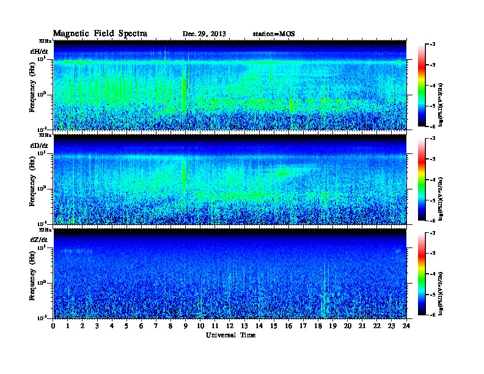Image resolution: width=484 pixels, height=374 pixels.
Task: Click the "Magnetic Field Spectra" title
Action: click(x=100, y=34)
